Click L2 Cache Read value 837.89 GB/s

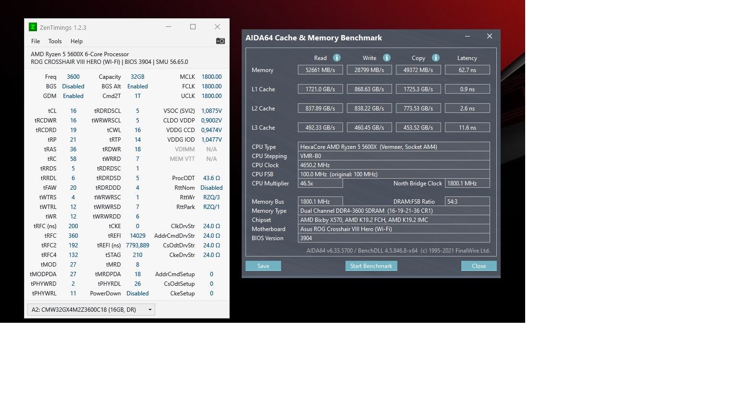[320, 109]
